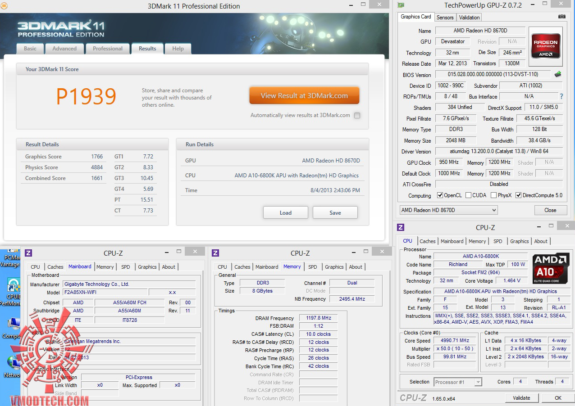575x406 pixels.
Task: Select the Results tab in 3DMark
Action: (147, 49)
